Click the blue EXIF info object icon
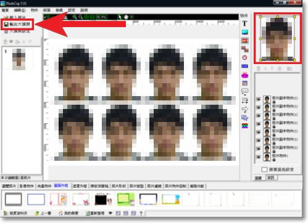308x223 pixels. click(244, 66)
